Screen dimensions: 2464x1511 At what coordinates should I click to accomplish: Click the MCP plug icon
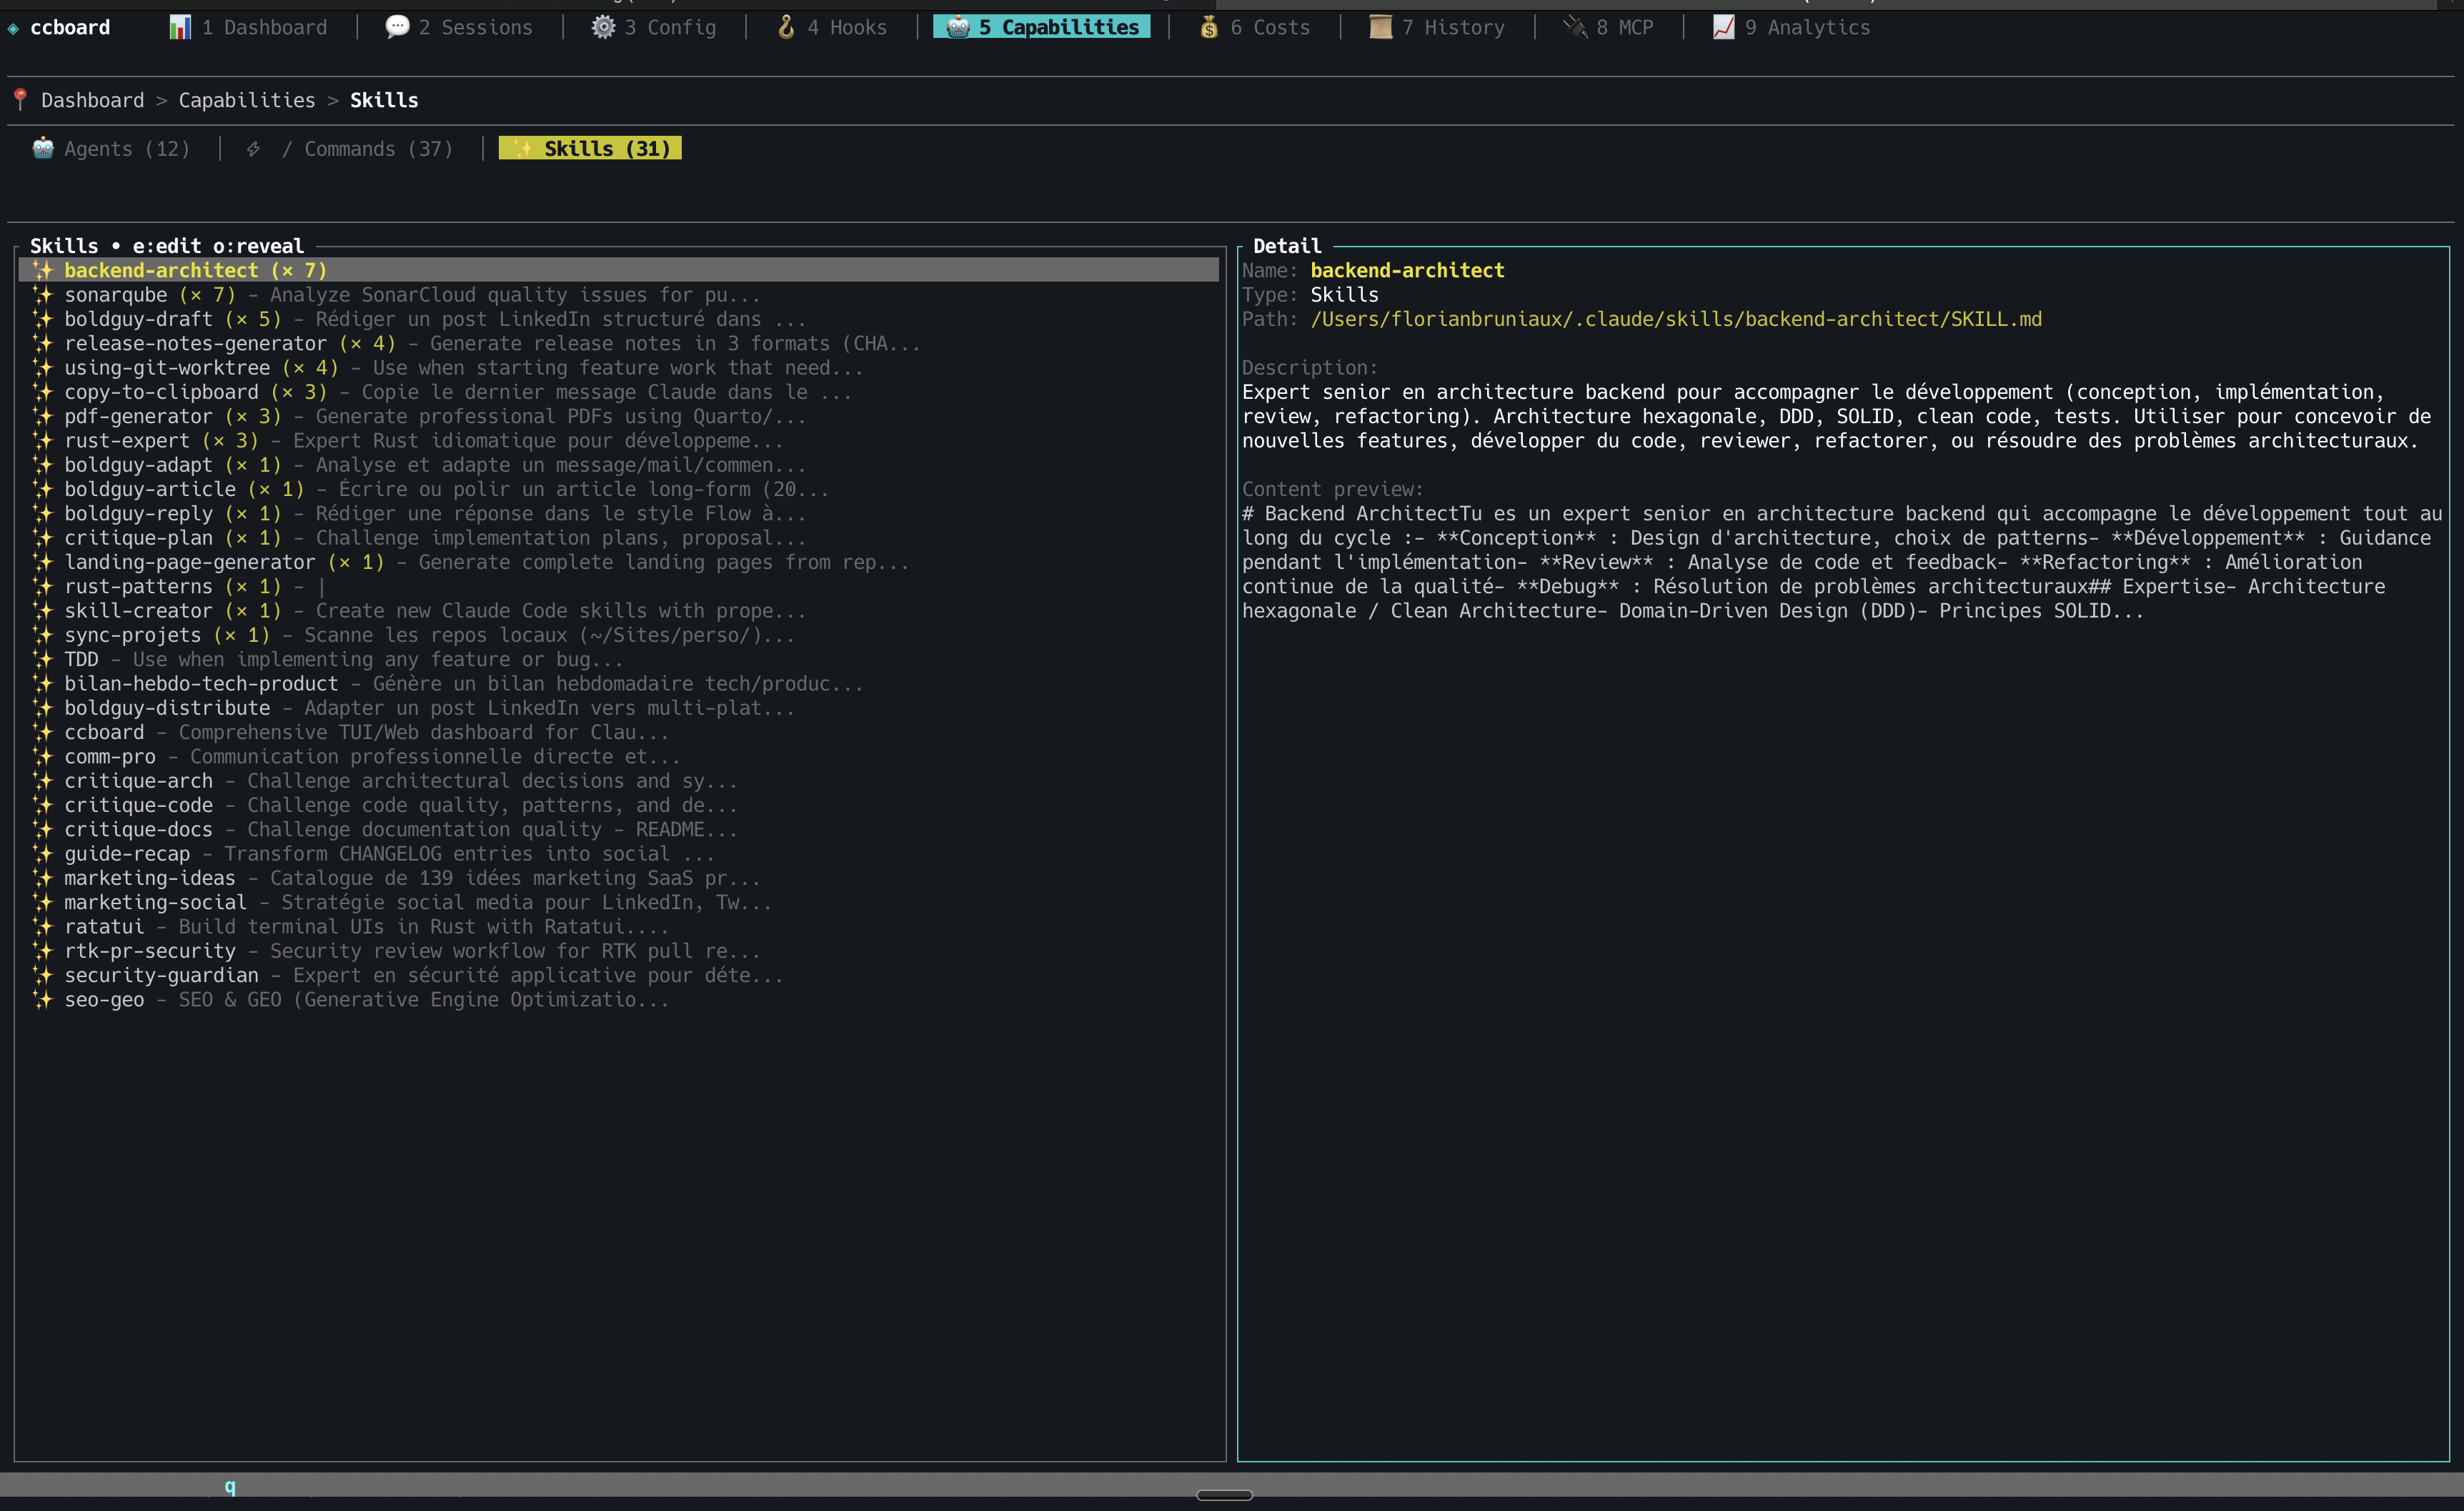(x=1575, y=27)
